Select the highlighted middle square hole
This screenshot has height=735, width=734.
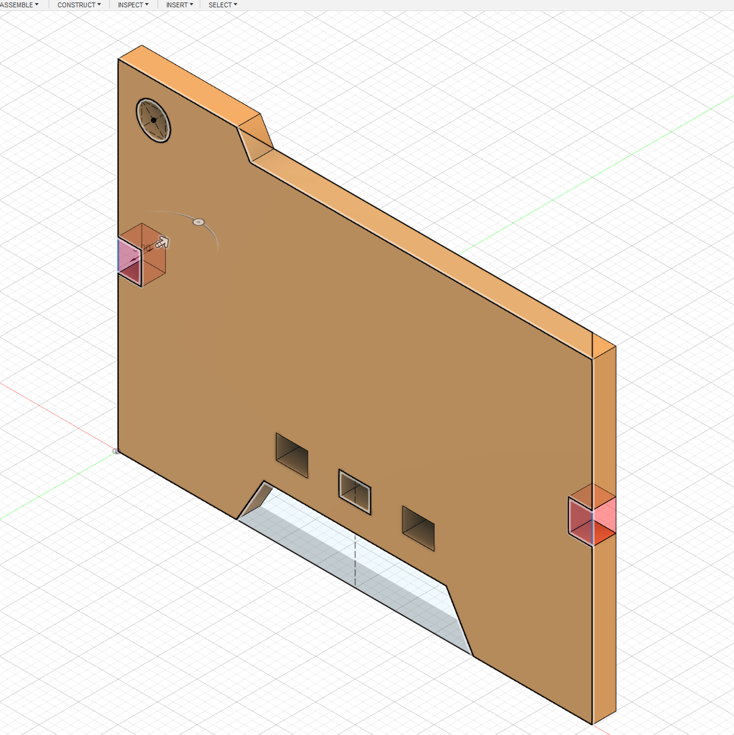(355, 492)
